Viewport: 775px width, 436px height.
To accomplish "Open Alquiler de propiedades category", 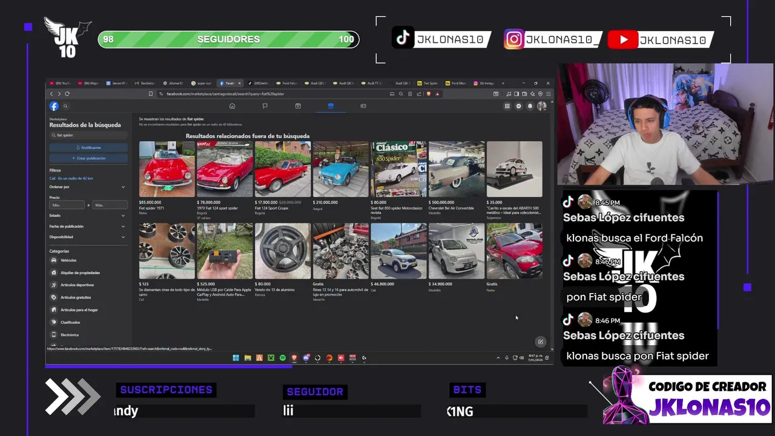I will tap(88, 272).
